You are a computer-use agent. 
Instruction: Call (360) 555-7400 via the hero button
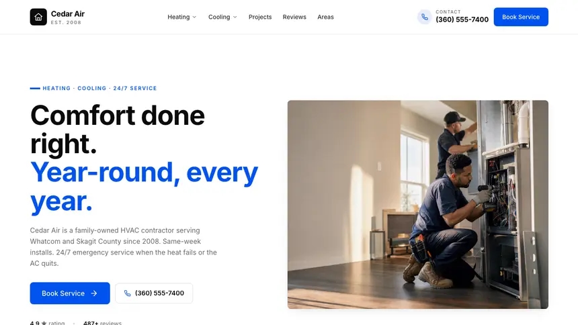click(154, 293)
